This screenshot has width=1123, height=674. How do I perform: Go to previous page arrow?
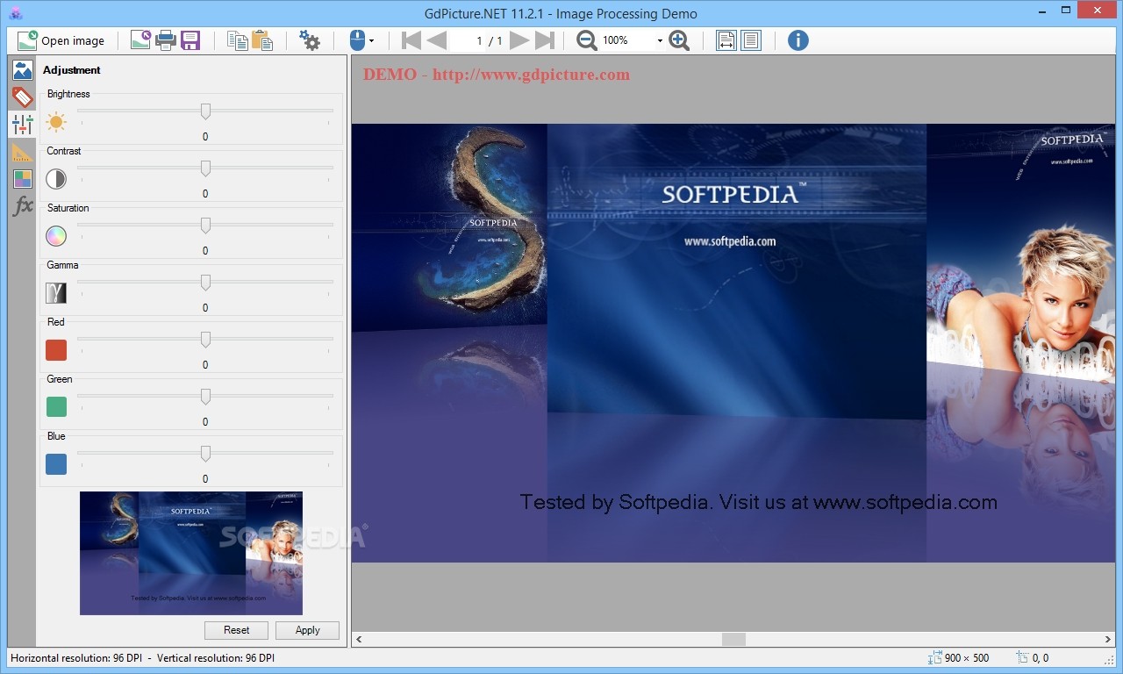(x=436, y=40)
